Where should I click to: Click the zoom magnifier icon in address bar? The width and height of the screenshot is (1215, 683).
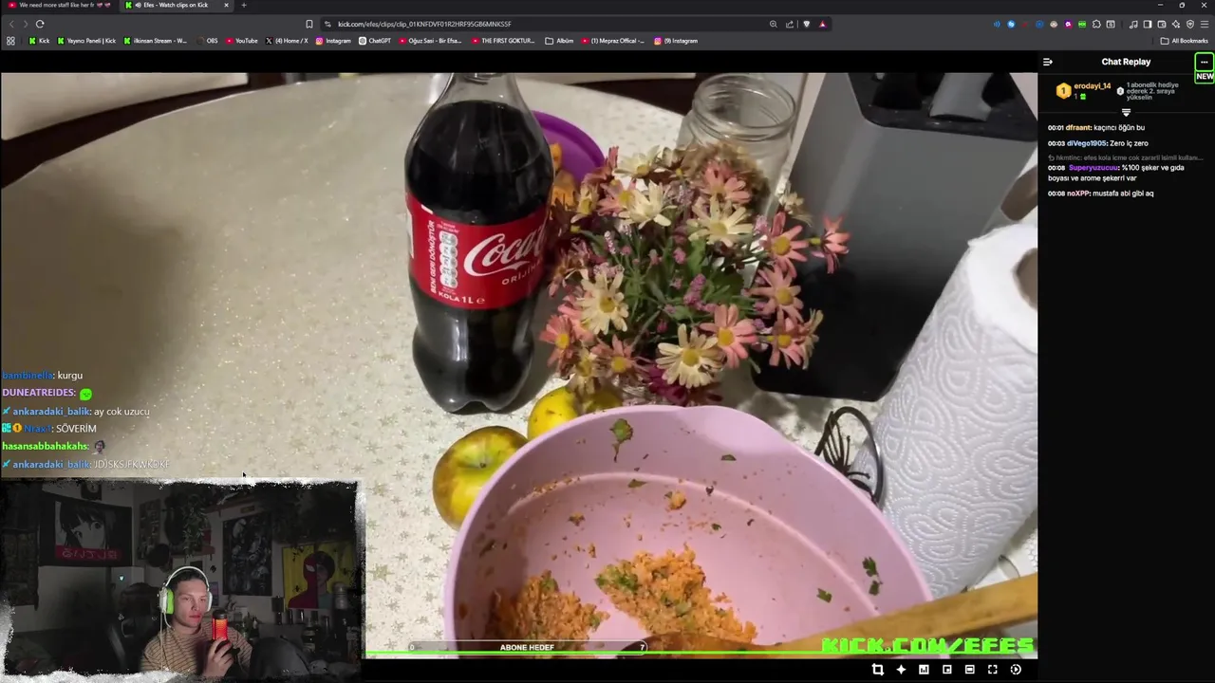[x=774, y=24]
